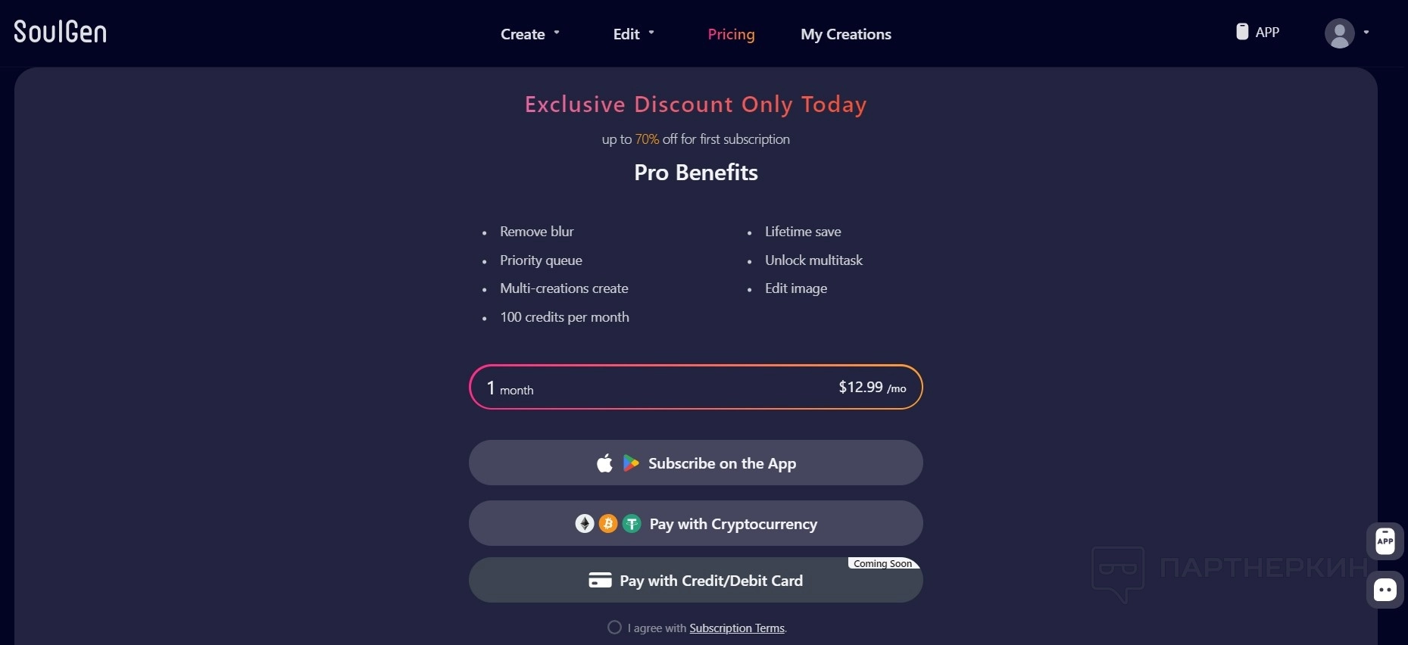
Task: Open the floating chat bot widget
Action: pos(1385,590)
